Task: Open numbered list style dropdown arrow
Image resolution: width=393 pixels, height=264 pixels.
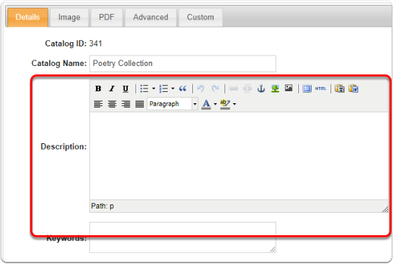Action: click(x=173, y=88)
